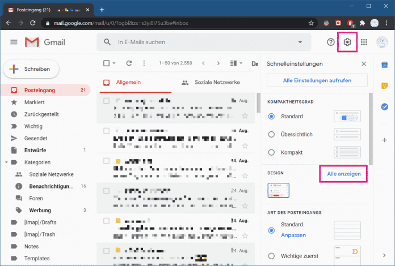The height and width of the screenshot is (266, 395).
Task: Select the Übersichtlich density radio button
Action: [x=271, y=134]
